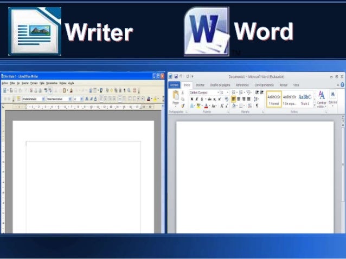Viewport: 346px width, 259px height.
Task: Open the Tabla menu in Writer
Action: pos(42,83)
